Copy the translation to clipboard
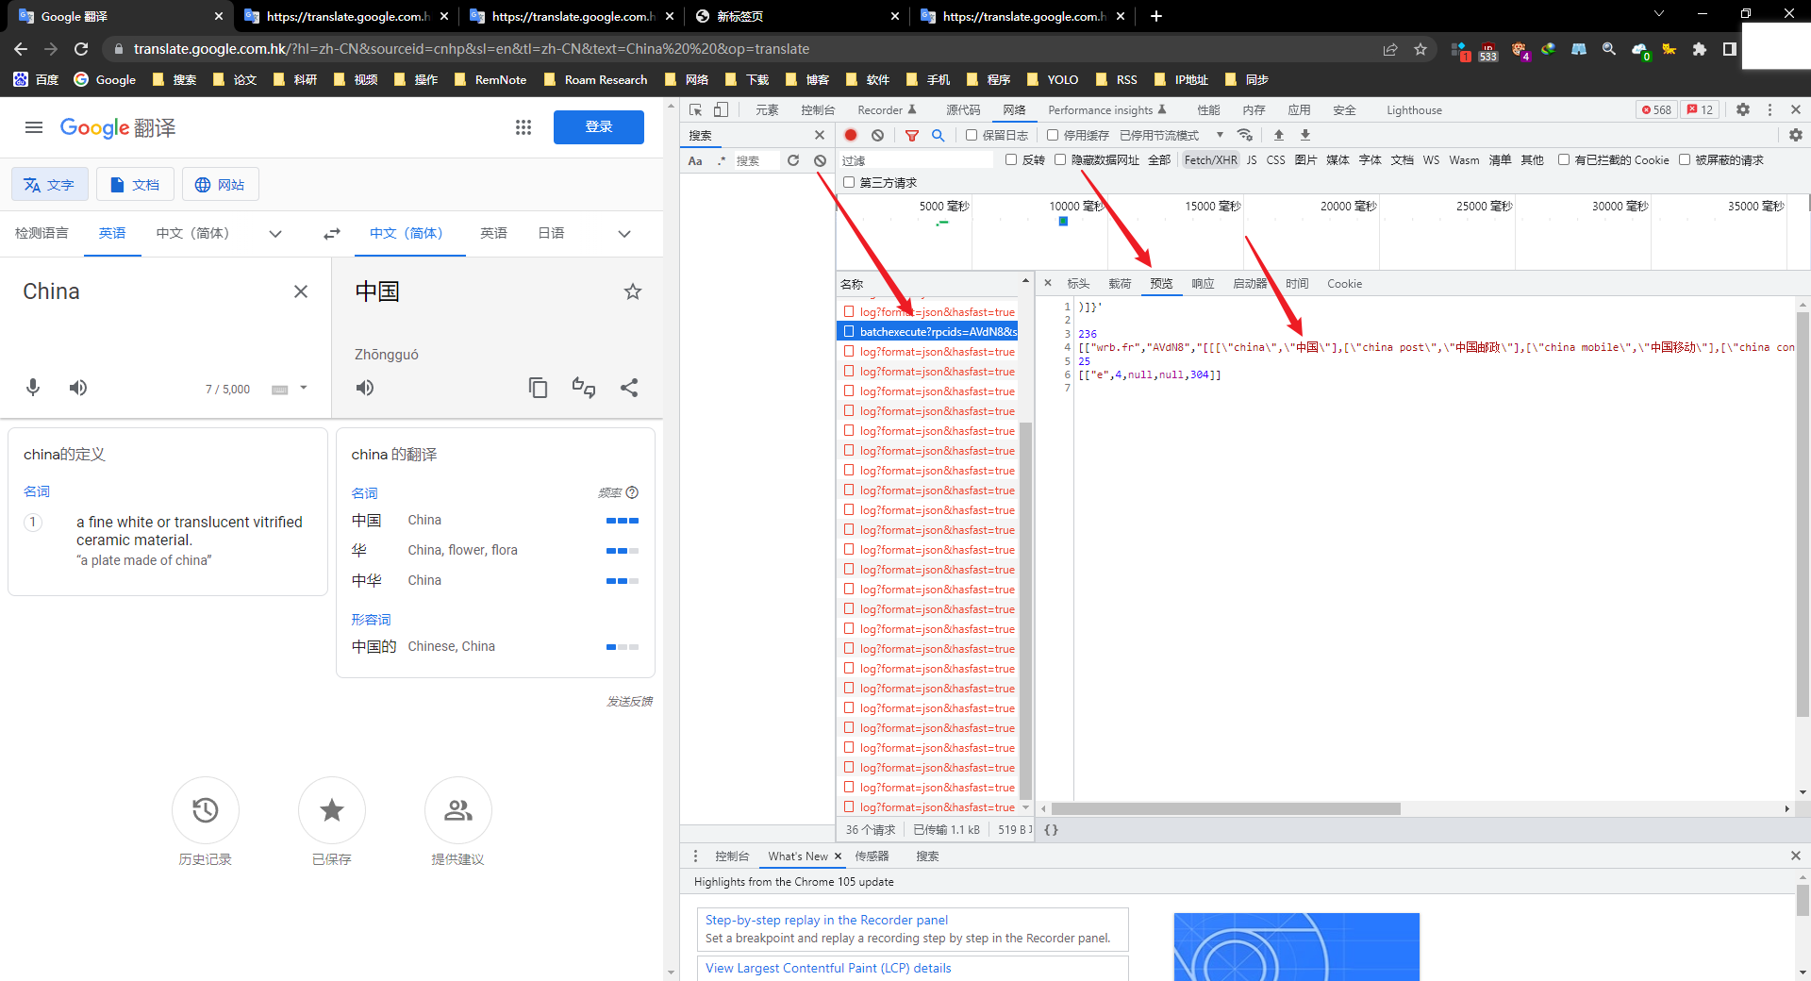 tap(538, 388)
